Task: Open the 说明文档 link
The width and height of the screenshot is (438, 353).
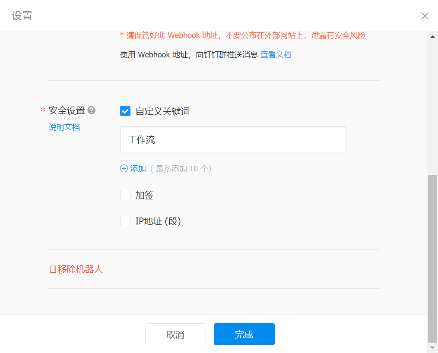Action: [64, 127]
